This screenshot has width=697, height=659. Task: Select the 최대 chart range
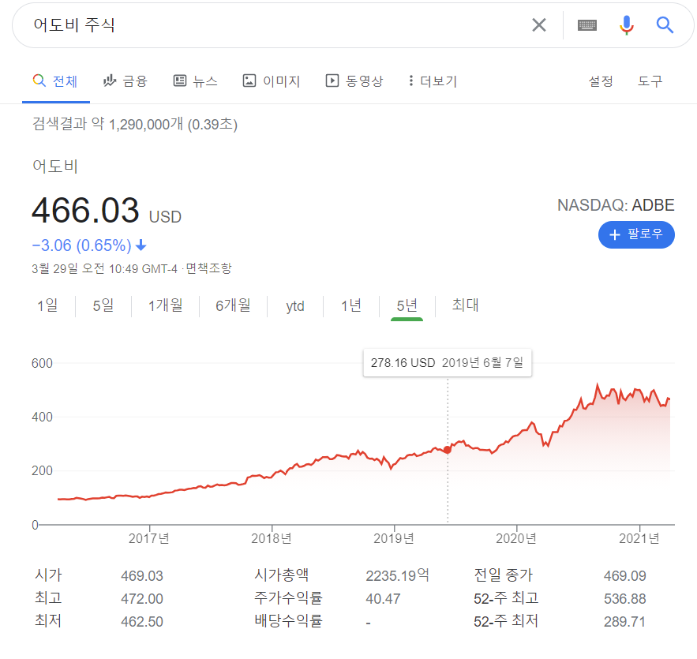pos(466,305)
